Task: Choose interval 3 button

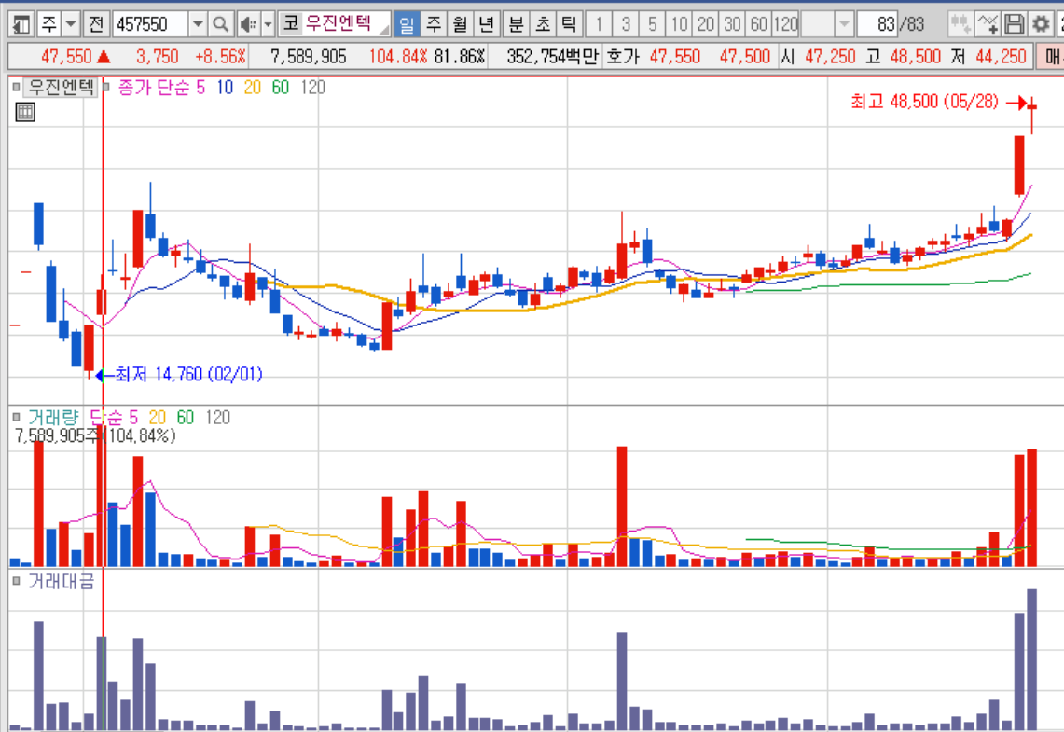Action: coord(626,25)
